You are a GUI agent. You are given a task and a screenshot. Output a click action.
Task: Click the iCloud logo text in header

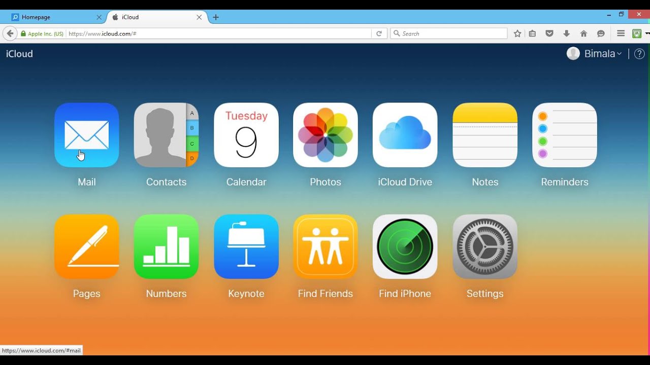pyautogui.click(x=19, y=54)
